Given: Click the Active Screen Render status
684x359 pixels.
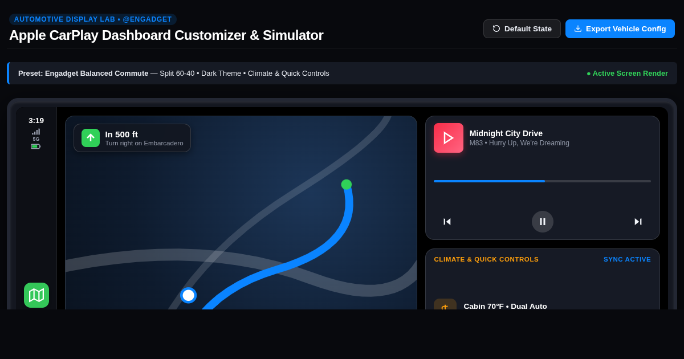Looking at the screenshot, I should coord(627,73).
